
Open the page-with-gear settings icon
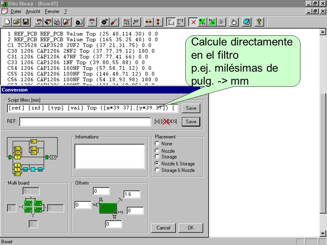pyautogui.click(x=79, y=22)
